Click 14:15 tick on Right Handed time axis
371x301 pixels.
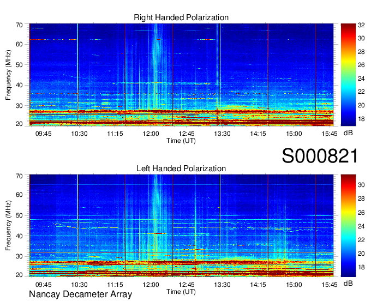coord(258,134)
